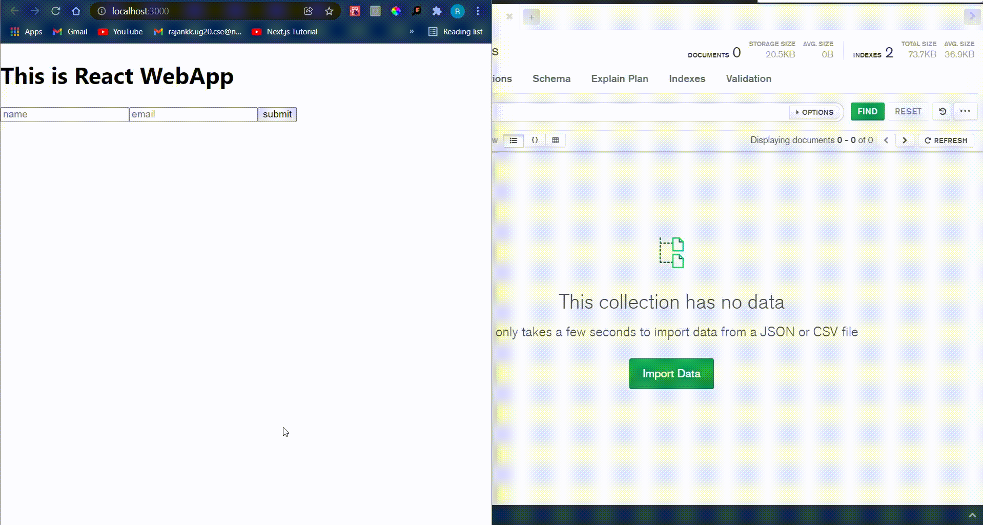Open Chrome extensions puzzle icon
The width and height of the screenshot is (983, 525).
(437, 11)
